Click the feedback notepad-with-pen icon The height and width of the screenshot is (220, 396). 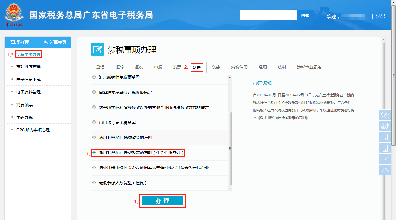[385, 159]
